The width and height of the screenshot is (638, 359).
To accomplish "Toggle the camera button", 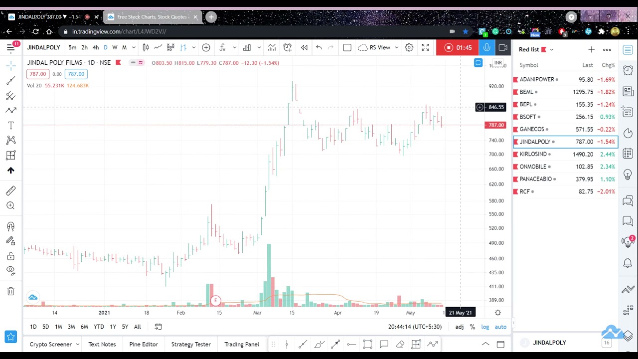I will (x=503, y=48).
